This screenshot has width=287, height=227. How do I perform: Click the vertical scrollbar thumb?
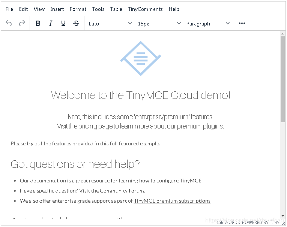282,79
